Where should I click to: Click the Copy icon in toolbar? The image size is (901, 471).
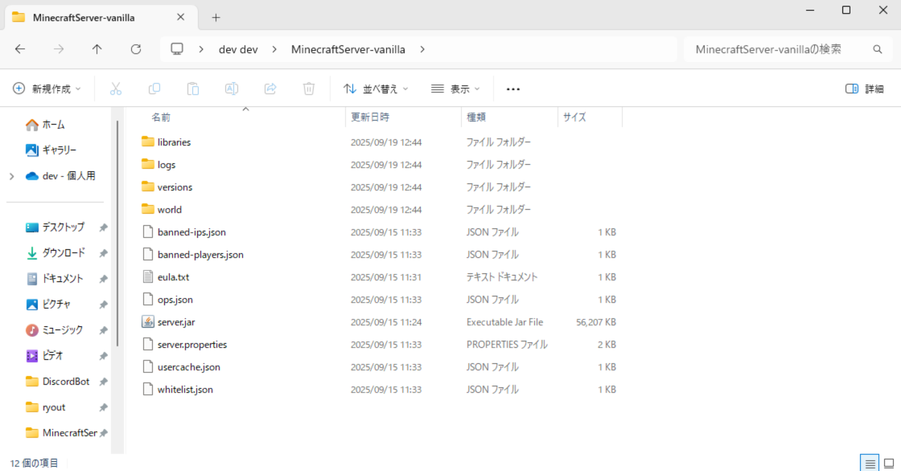[154, 89]
